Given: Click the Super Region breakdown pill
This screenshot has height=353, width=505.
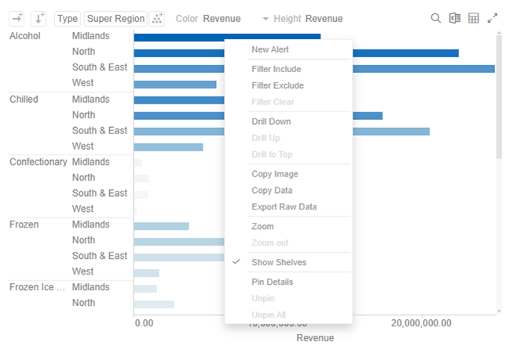Looking at the screenshot, I should pos(115,18).
